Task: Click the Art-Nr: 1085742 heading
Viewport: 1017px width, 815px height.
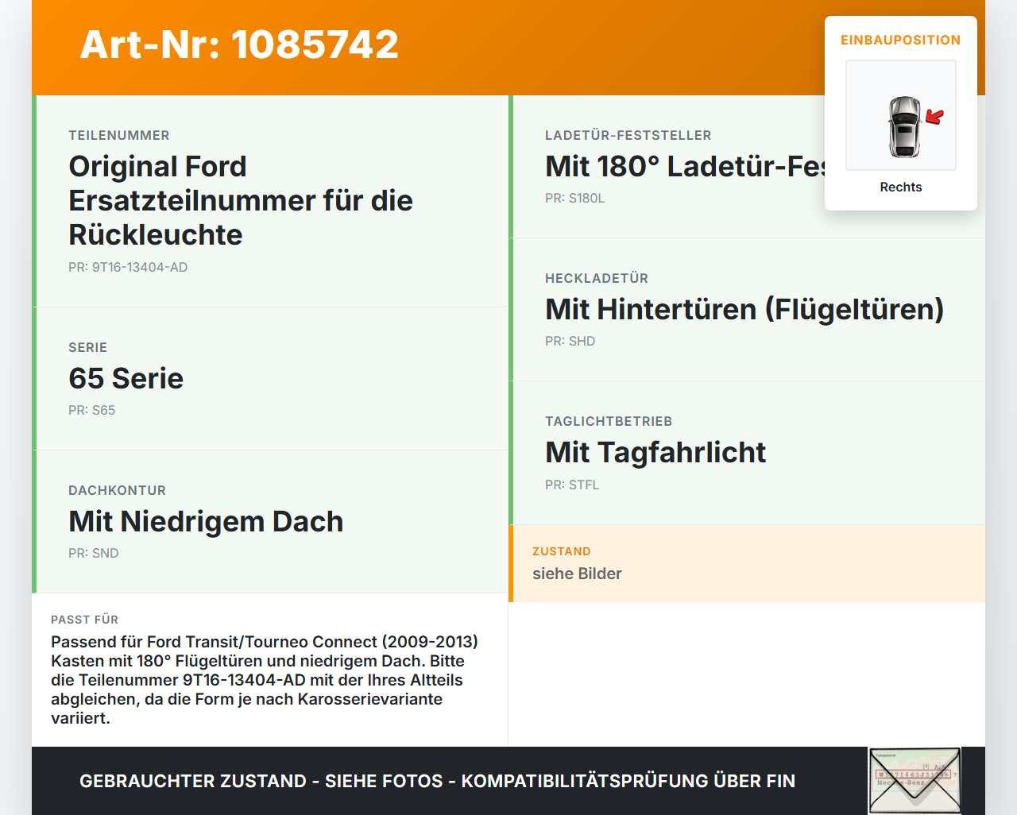Action: [239, 44]
